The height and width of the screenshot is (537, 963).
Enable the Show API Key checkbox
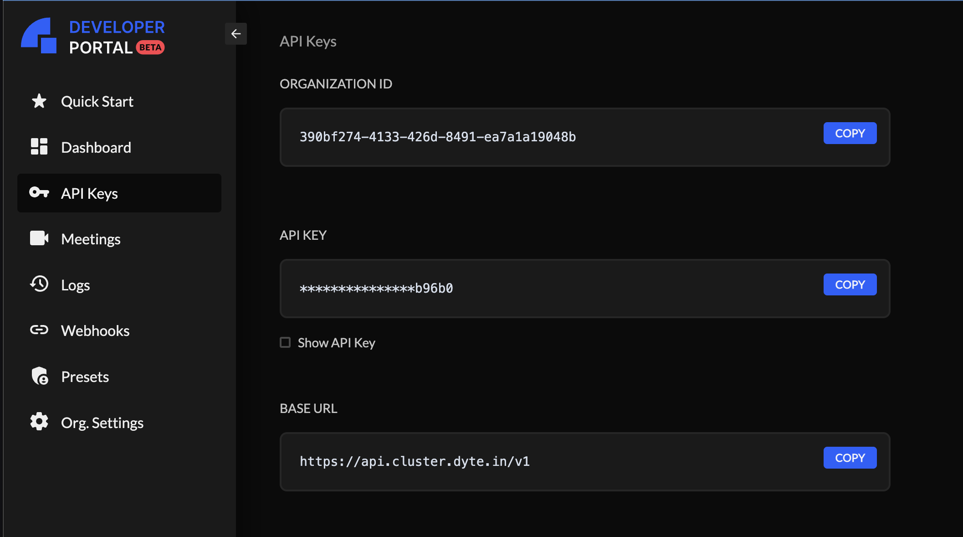coord(285,342)
